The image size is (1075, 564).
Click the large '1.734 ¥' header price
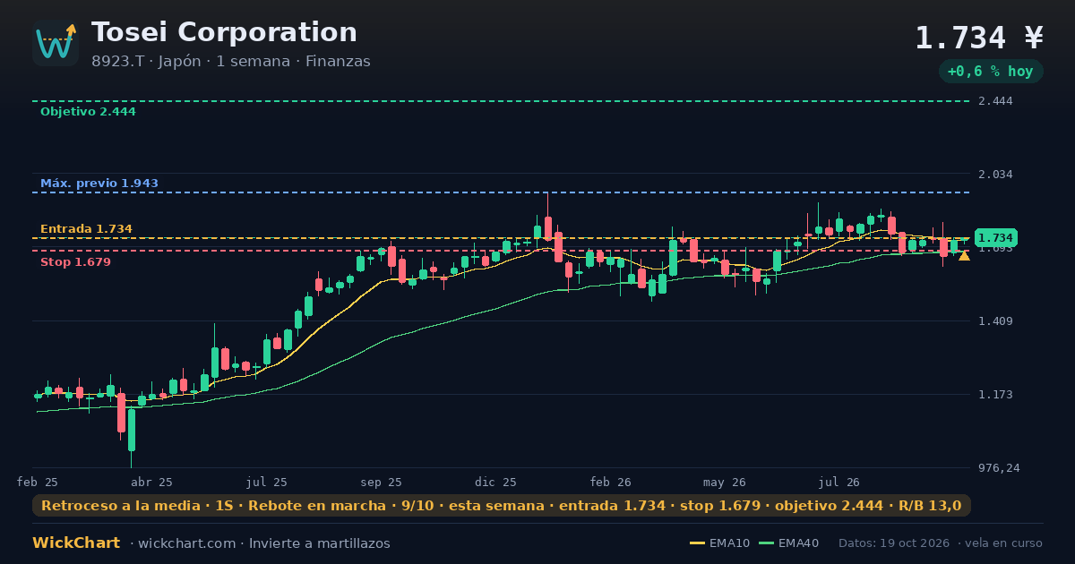pos(979,38)
